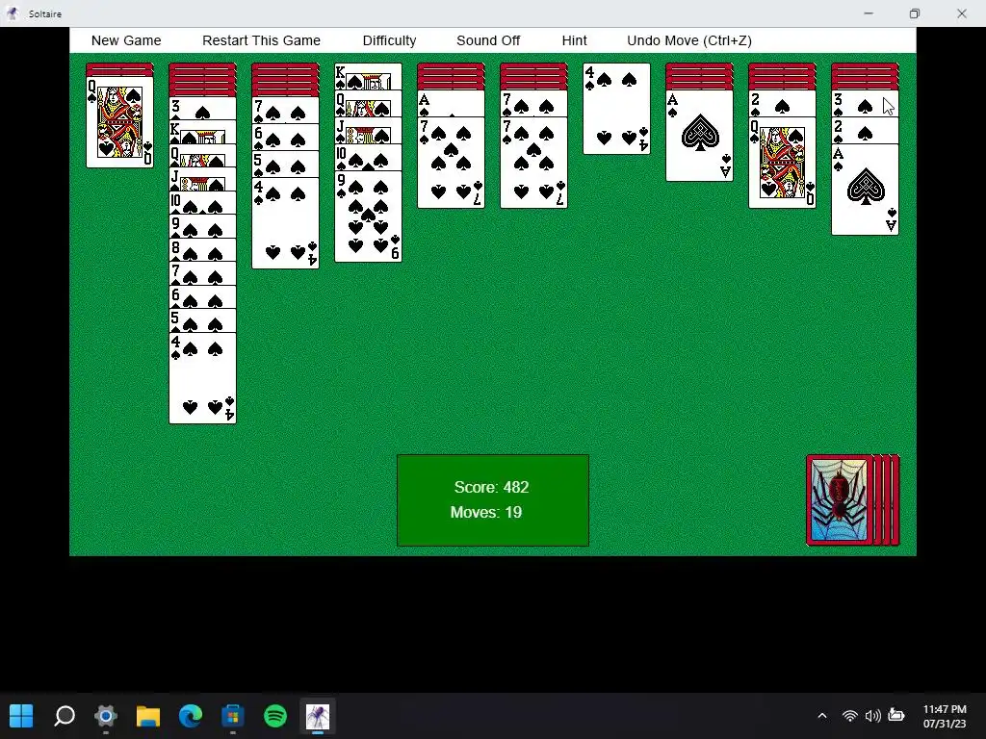Select Ace of spades in eighth column
Screen dimensions: 986x739
699,136
